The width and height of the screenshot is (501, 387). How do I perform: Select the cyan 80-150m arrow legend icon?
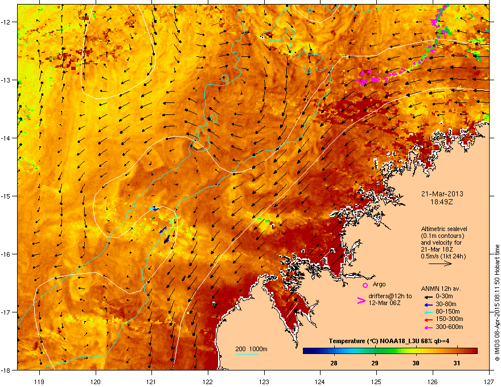coord(428,312)
